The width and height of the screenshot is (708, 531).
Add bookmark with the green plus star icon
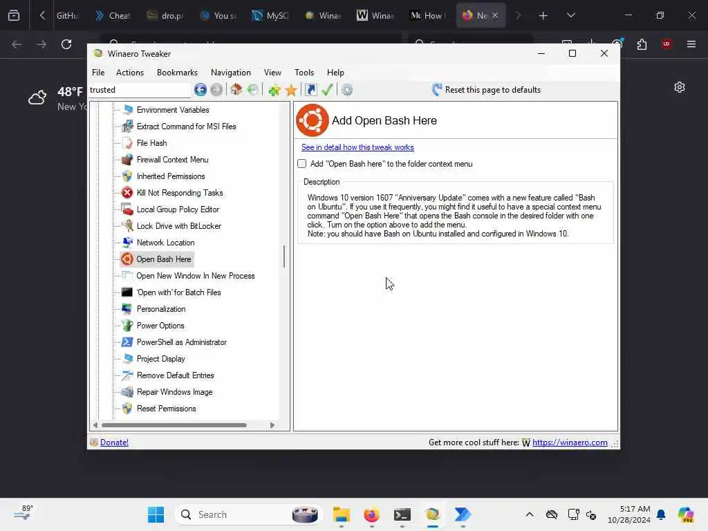point(274,90)
